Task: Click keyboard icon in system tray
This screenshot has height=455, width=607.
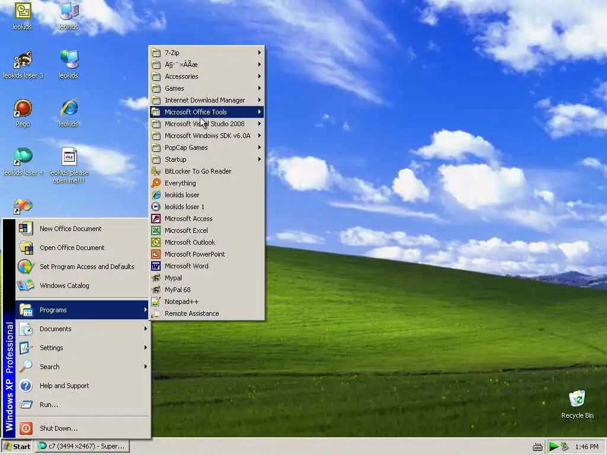Action: pos(537,447)
